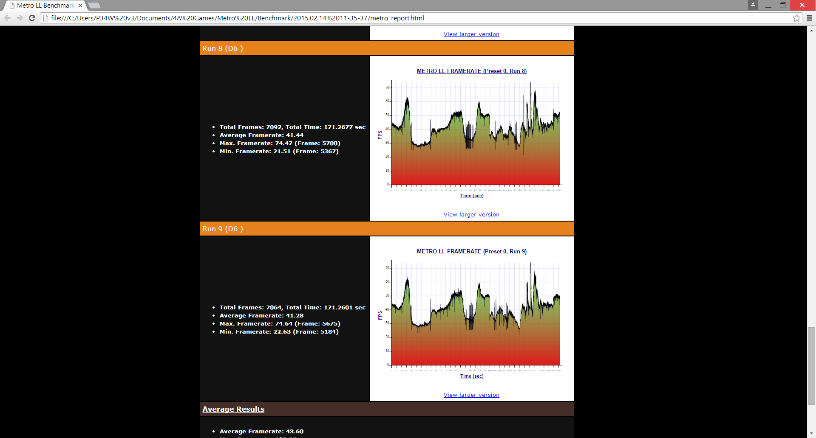The image size is (816, 438).
Task: Select the Run 8 Total Frames 7092 line
Action: click(292, 127)
